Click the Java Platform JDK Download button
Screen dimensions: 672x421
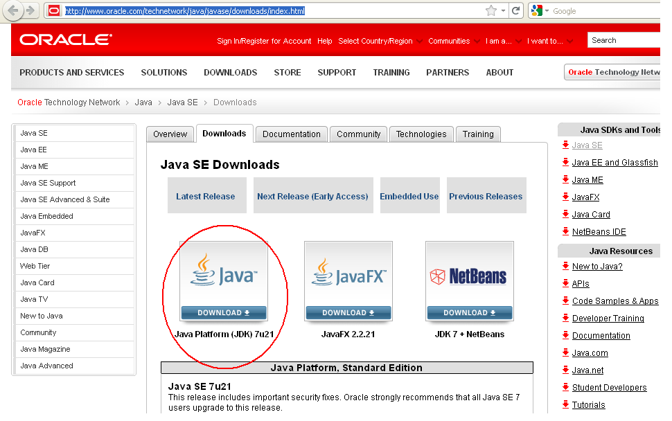[x=224, y=313]
